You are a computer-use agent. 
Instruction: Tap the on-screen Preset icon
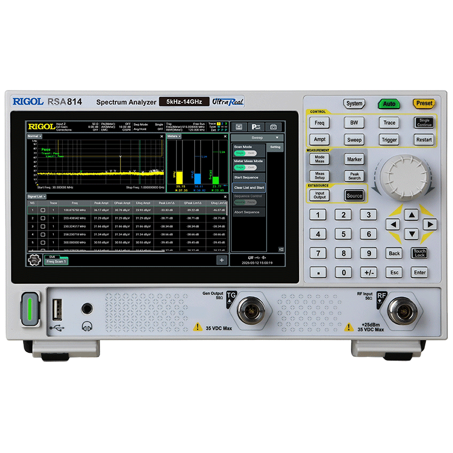(256, 126)
